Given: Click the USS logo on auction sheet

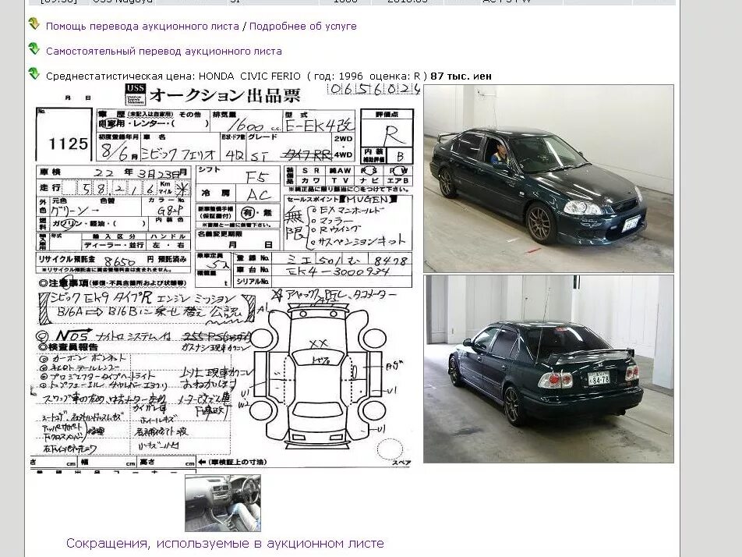Looking at the screenshot, I should click(x=136, y=94).
